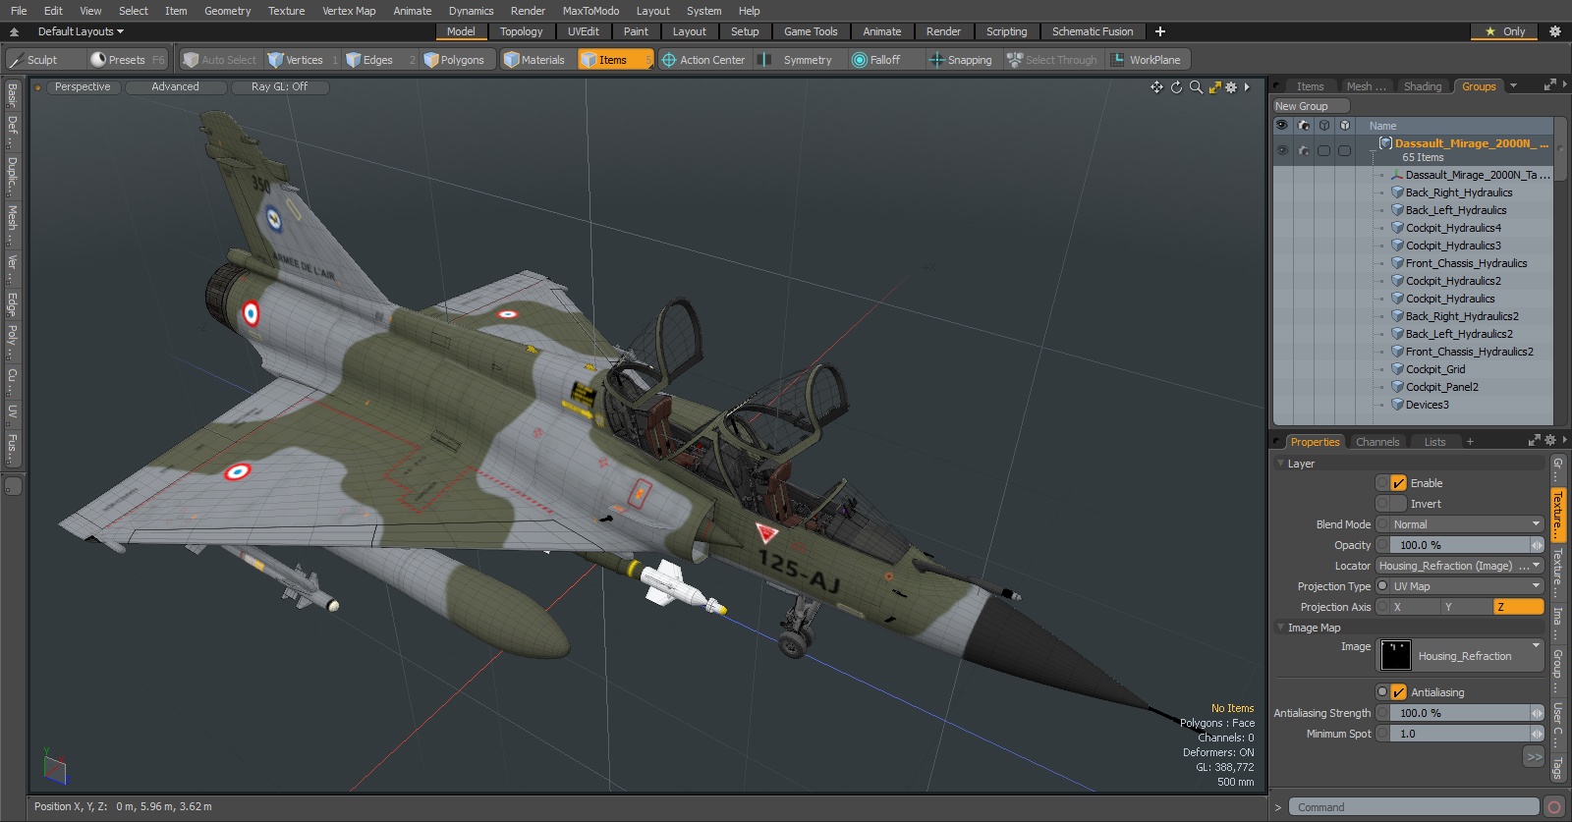Open Action Center options

[x=703, y=60]
